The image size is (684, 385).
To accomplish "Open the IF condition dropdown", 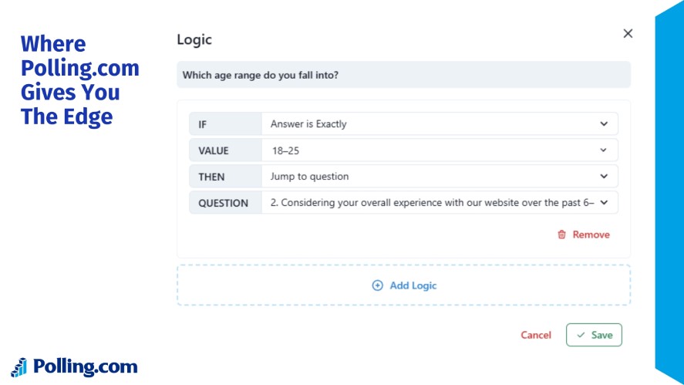I will (x=440, y=124).
